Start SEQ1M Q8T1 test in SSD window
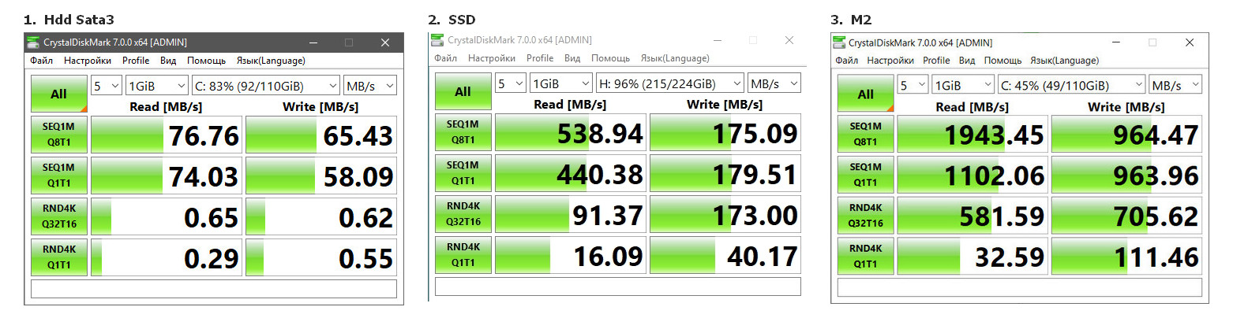The image size is (1233, 329). coord(463,132)
